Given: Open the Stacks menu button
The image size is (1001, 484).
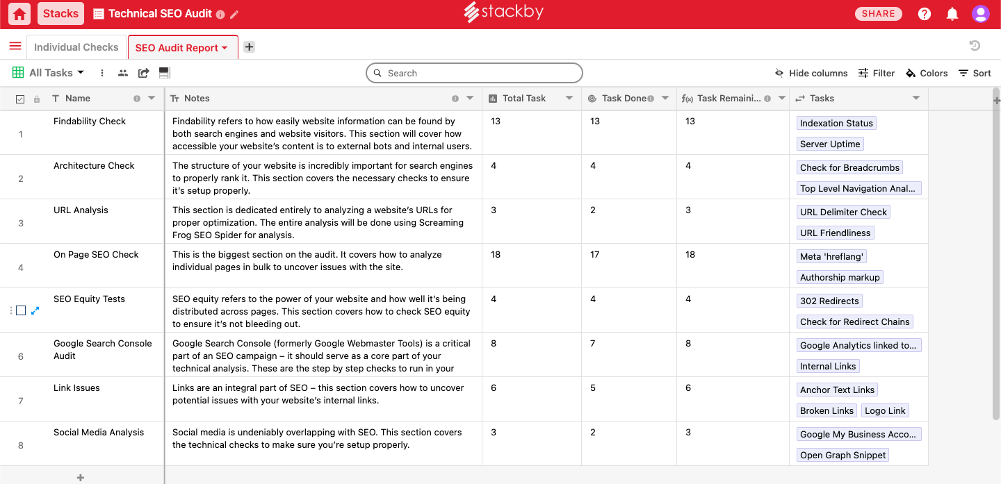Looking at the screenshot, I should coord(60,13).
